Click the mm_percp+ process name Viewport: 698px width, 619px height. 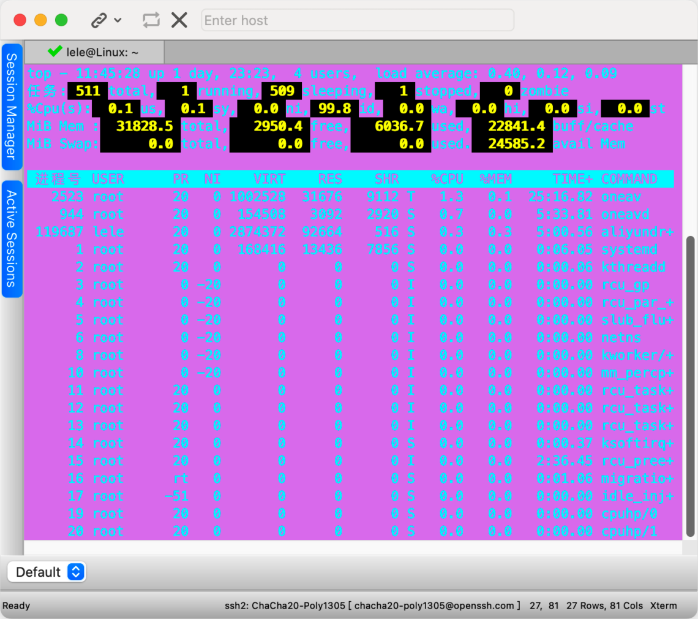[x=637, y=373]
